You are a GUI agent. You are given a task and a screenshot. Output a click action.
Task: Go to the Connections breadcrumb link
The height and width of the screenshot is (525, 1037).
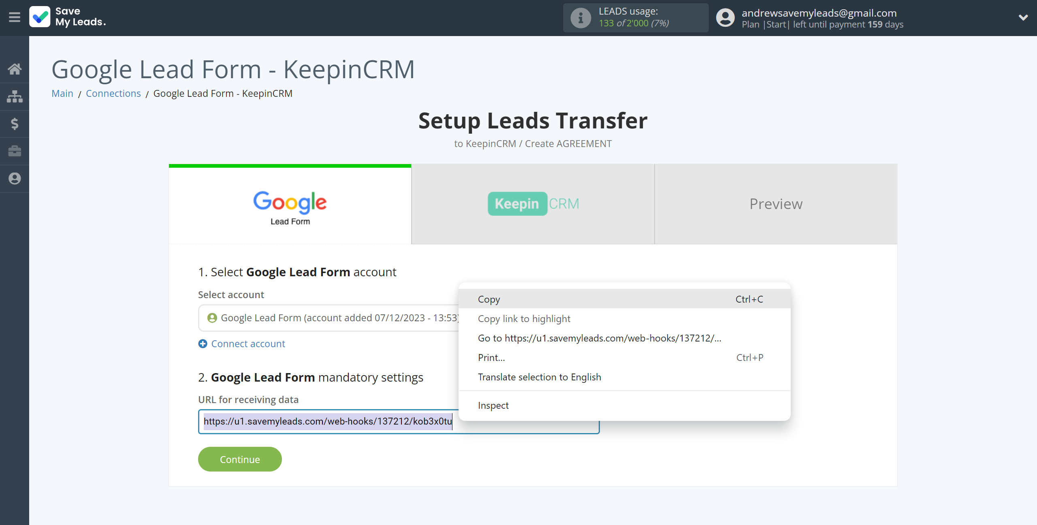pyautogui.click(x=113, y=94)
